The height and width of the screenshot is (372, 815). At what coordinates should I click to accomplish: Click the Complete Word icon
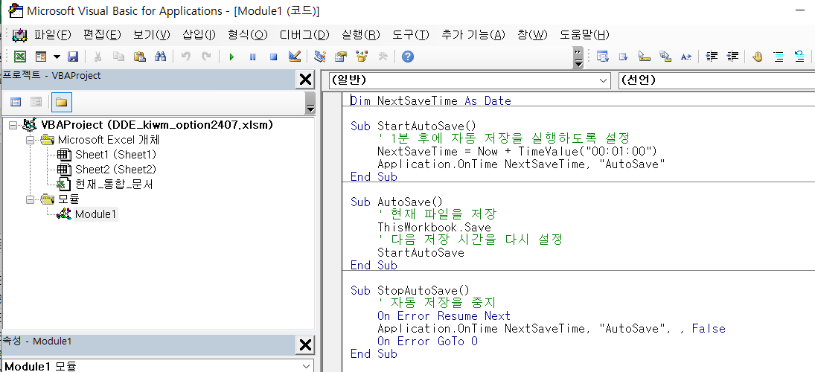(x=686, y=57)
